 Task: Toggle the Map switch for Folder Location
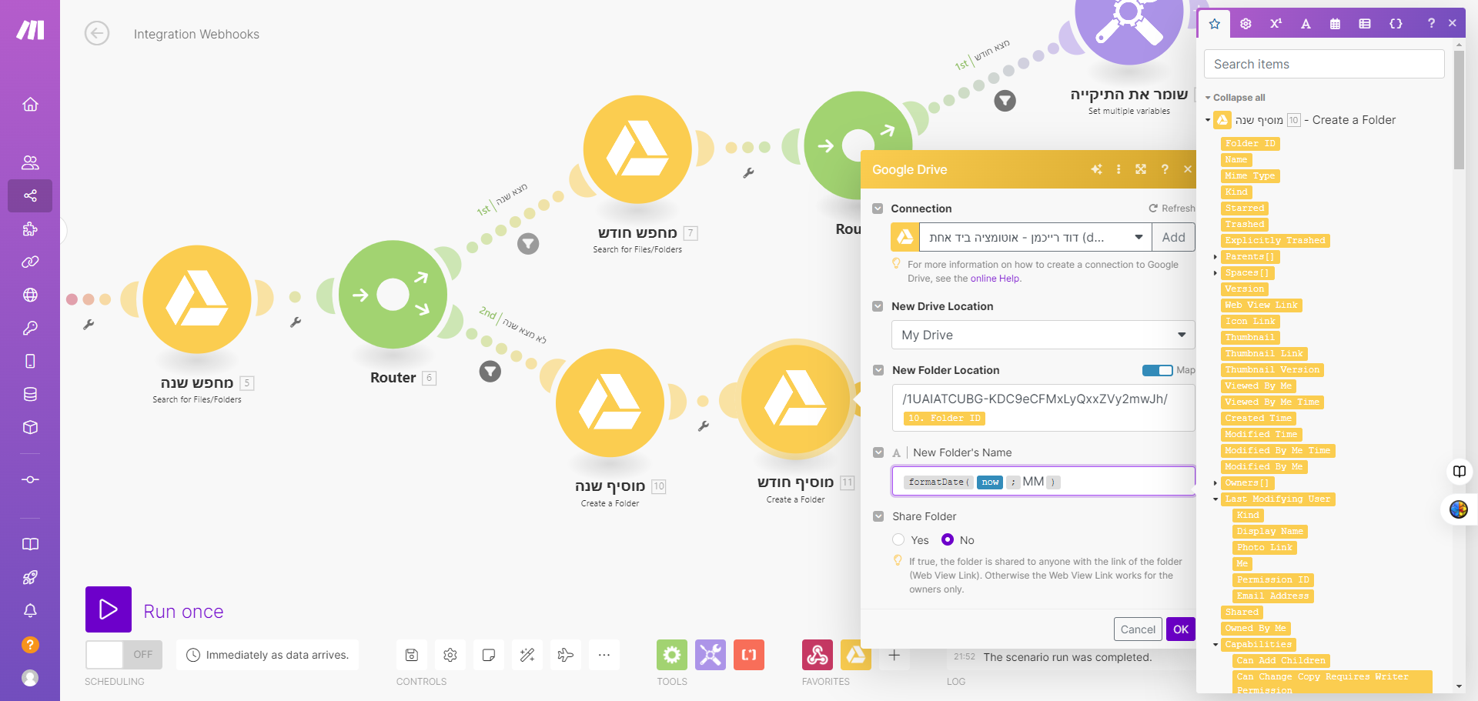point(1157,370)
